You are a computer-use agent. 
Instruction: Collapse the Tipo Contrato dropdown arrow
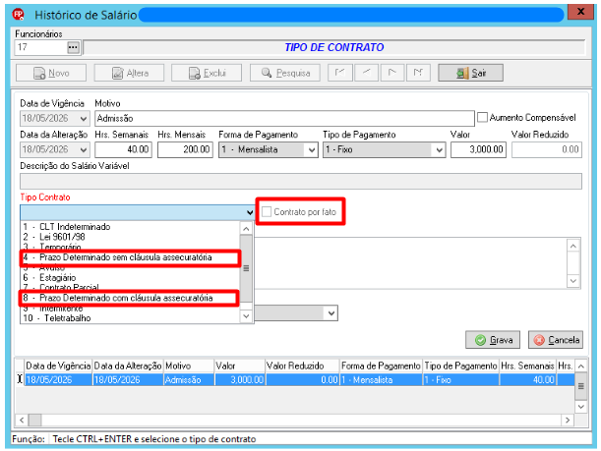tap(250, 212)
